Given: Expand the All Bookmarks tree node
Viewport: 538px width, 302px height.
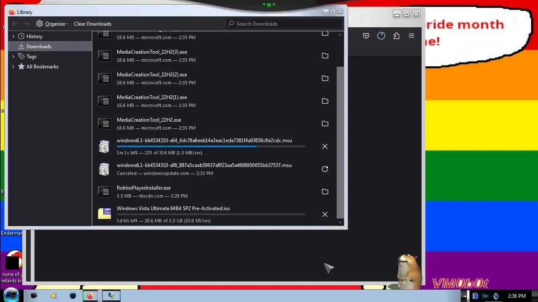Looking at the screenshot, I should (x=13, y=67).
